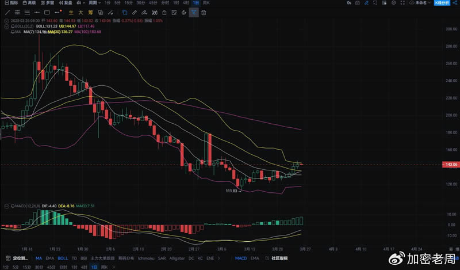The image size is (460, 270).
Task: Toggle the candle info row circle check
Action: pos(6,21)
